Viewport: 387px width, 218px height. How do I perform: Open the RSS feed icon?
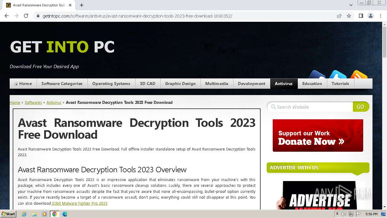(x=359, y=74)
